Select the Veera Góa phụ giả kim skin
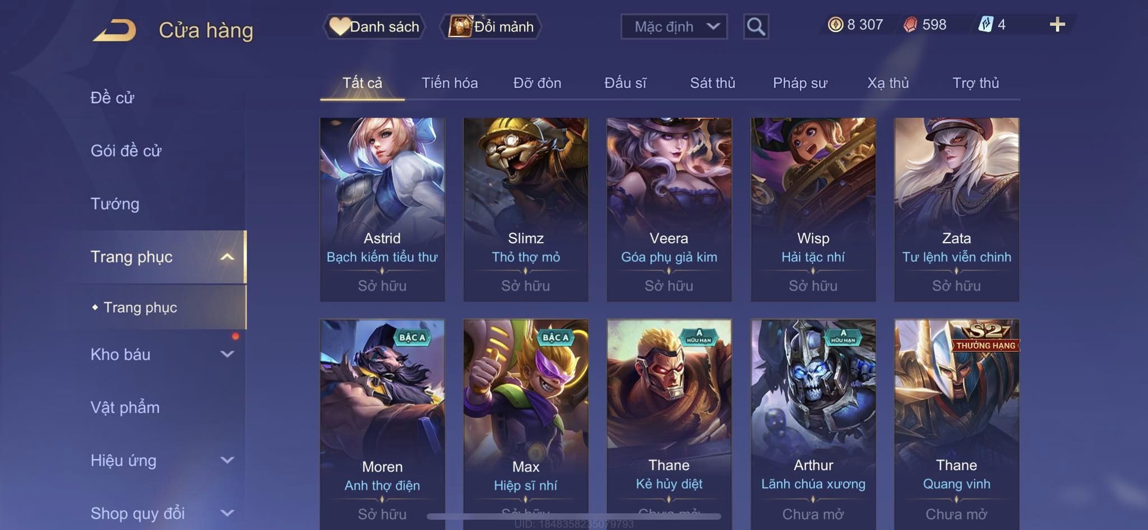Screen dimensions: 1148x530 [x=669, y=210]
